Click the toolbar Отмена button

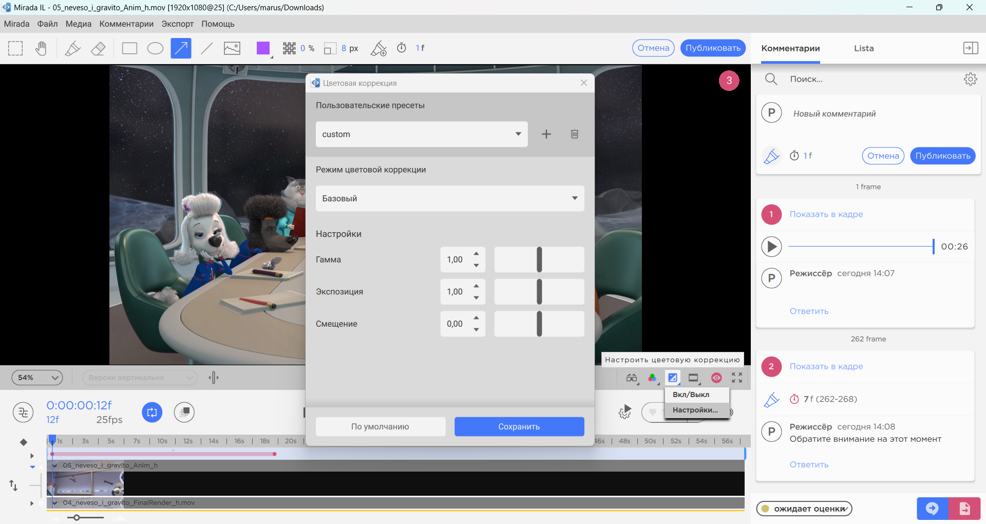tap(653, 48)
